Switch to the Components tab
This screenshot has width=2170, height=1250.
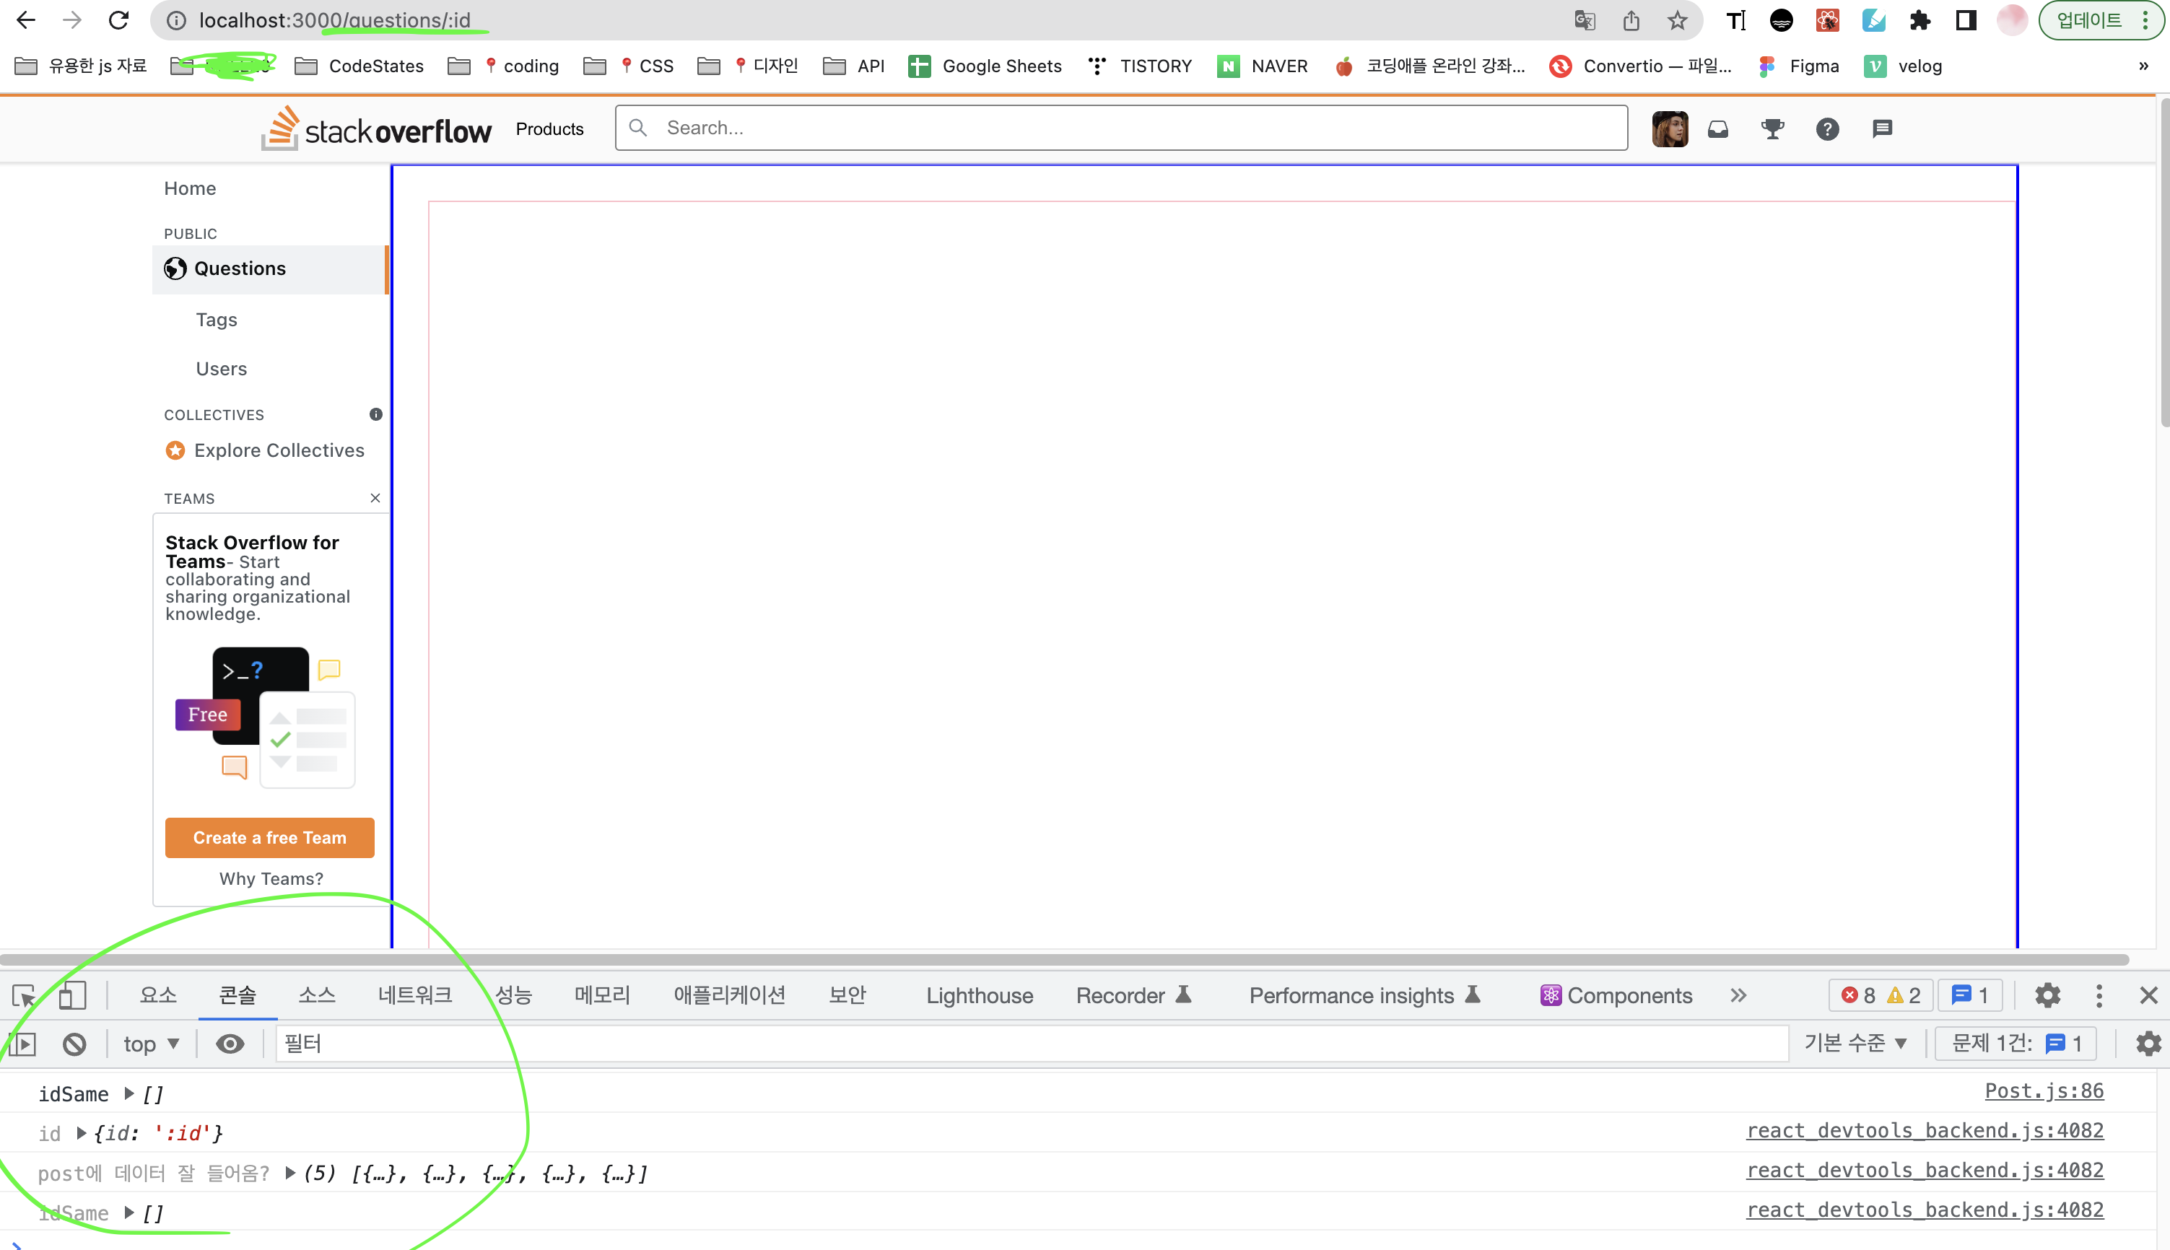(x=1616, y=995)
